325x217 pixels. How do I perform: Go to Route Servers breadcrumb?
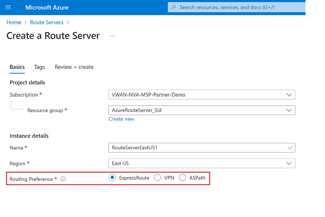pos(47,22)
